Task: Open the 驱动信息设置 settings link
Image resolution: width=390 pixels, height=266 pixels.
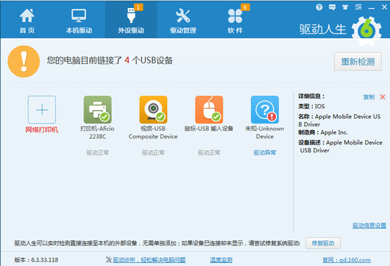Action: tap(369, 225)
